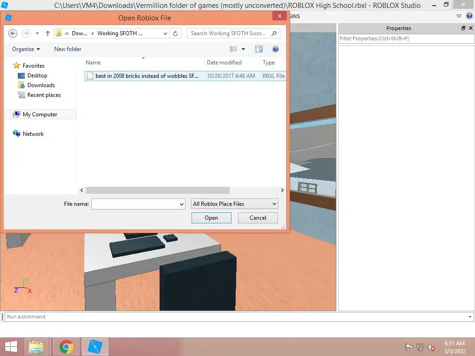The height and width of the screenshot is (356, 475).
Task: Open All Roblox Place Files filter
Action: (x=234, y=204)
